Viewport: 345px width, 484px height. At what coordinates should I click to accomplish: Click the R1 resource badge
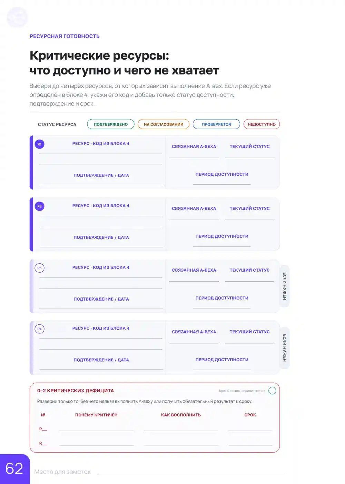pyautogui.click(x=39, y=144)
